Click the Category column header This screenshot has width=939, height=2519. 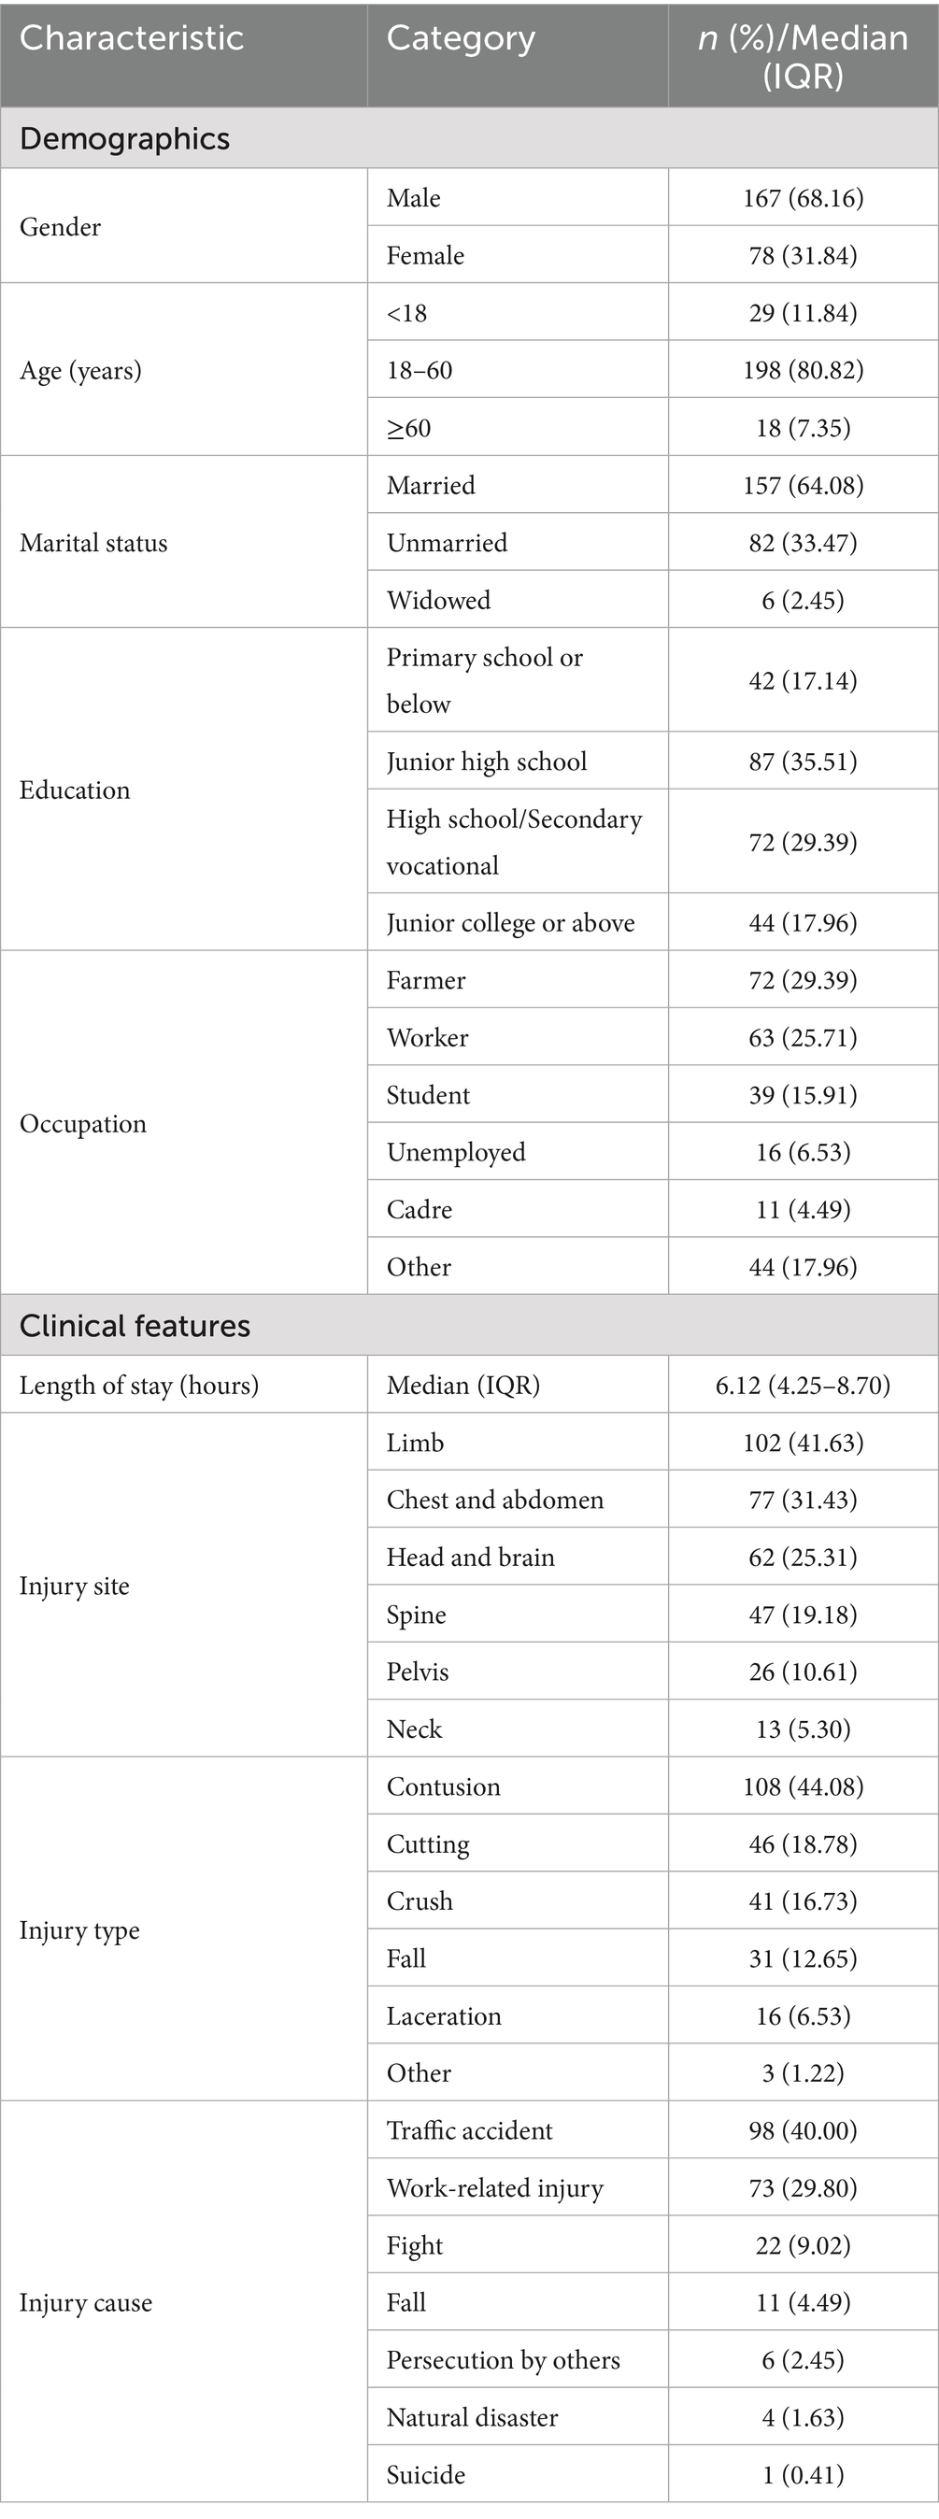[461, 38]
